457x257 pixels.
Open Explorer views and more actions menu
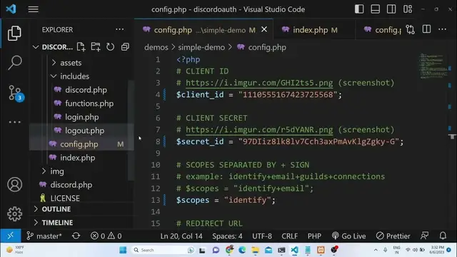[119, 29]
